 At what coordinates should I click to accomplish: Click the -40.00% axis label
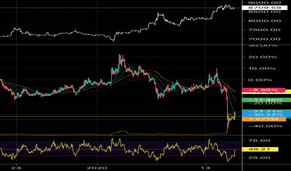265,126
